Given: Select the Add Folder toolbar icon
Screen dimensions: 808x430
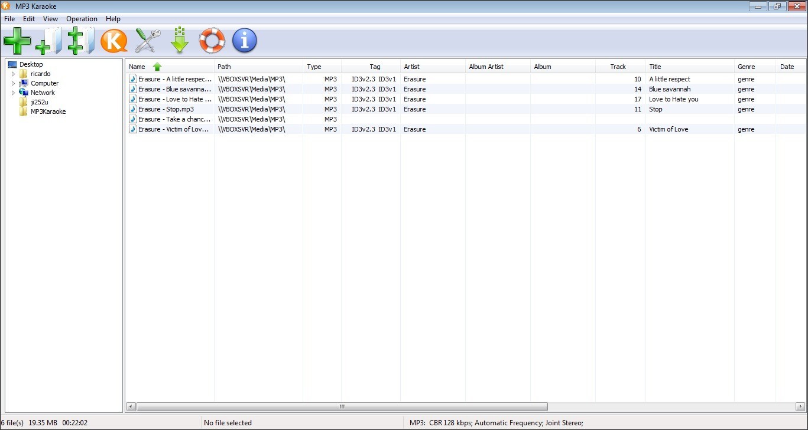Looking at the screenshot, I should tap(48, 40).
